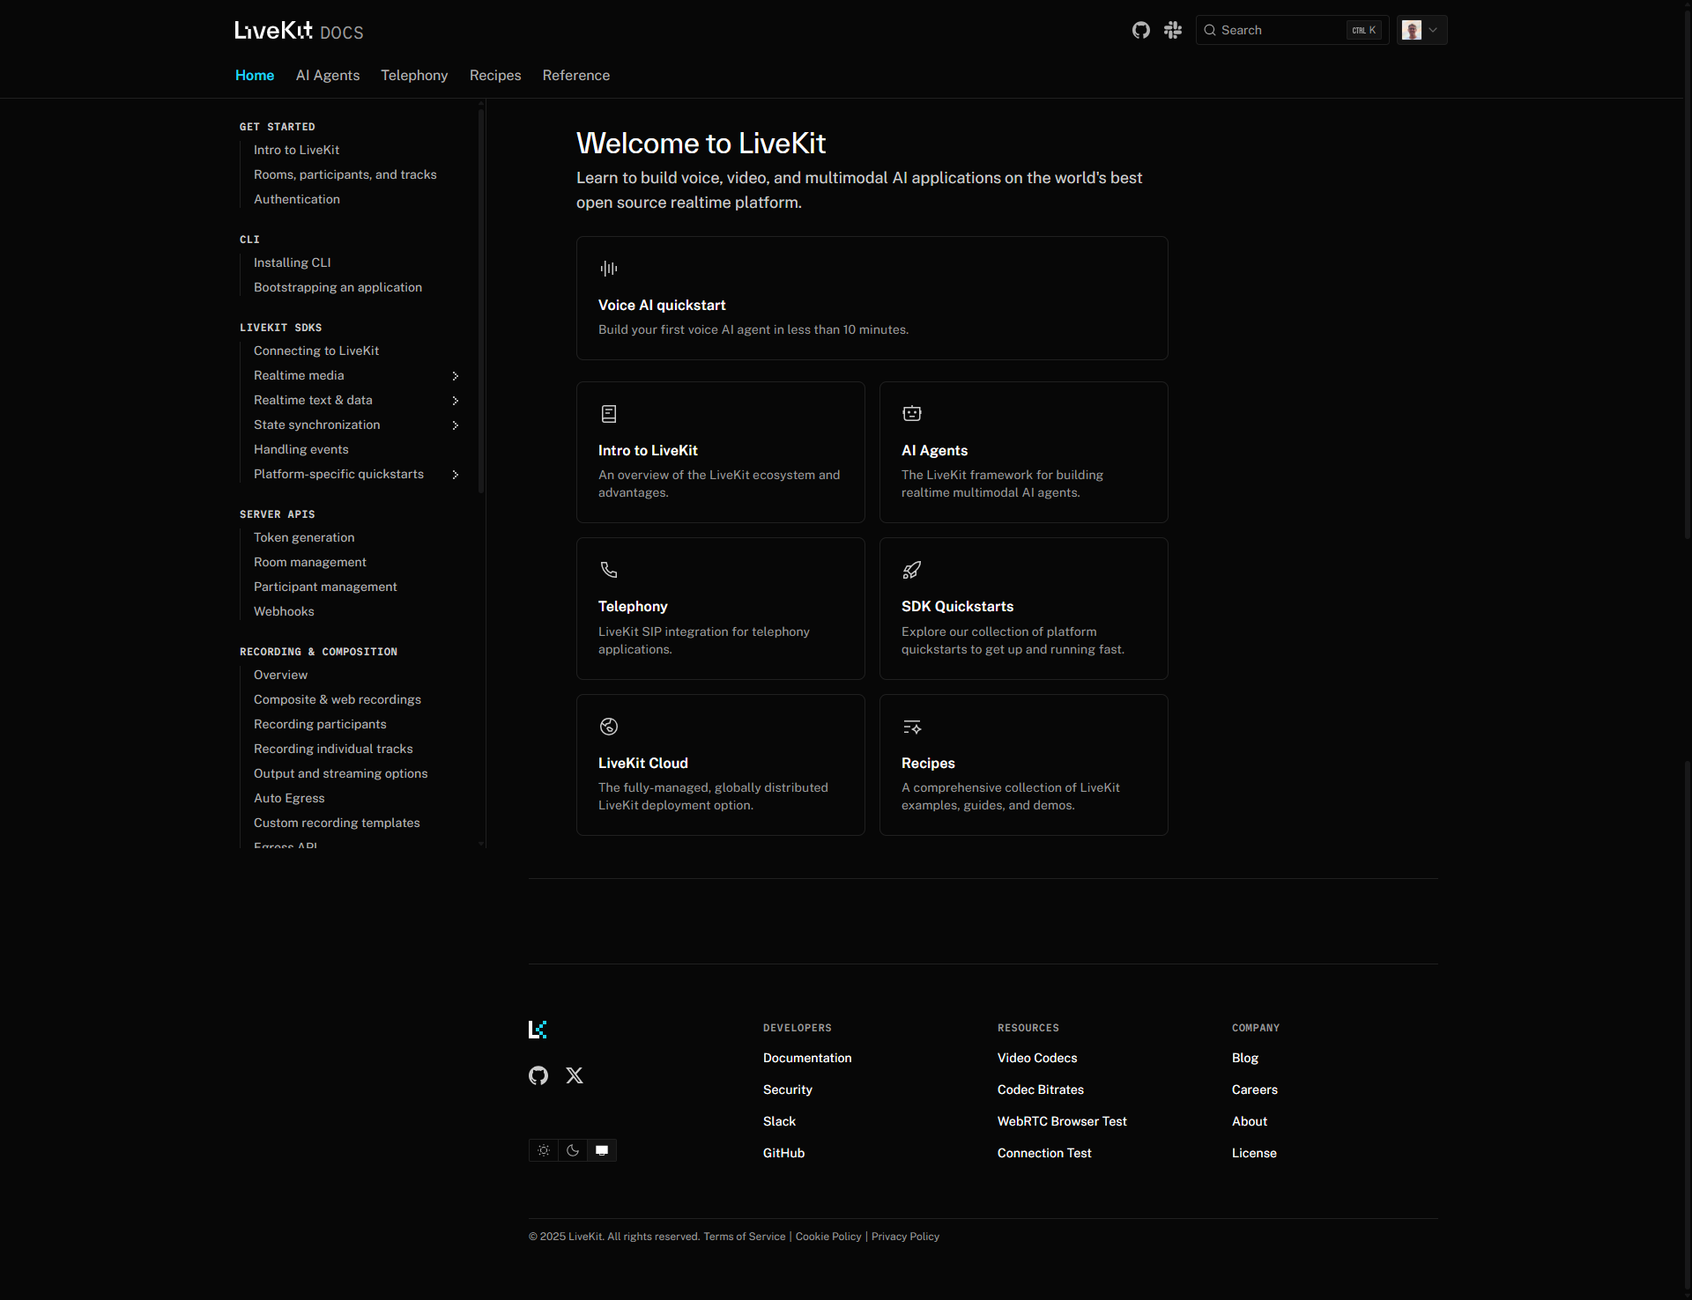The height and width of the screenshot is (1300, 1692).
Task: Expand Platform-specific quickstarts section
Action: pyautogui.click(x=456, y=475)
